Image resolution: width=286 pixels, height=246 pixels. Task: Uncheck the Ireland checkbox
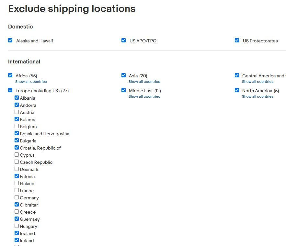[17, 240]
